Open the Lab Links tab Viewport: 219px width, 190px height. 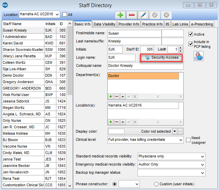coord(180,24)
